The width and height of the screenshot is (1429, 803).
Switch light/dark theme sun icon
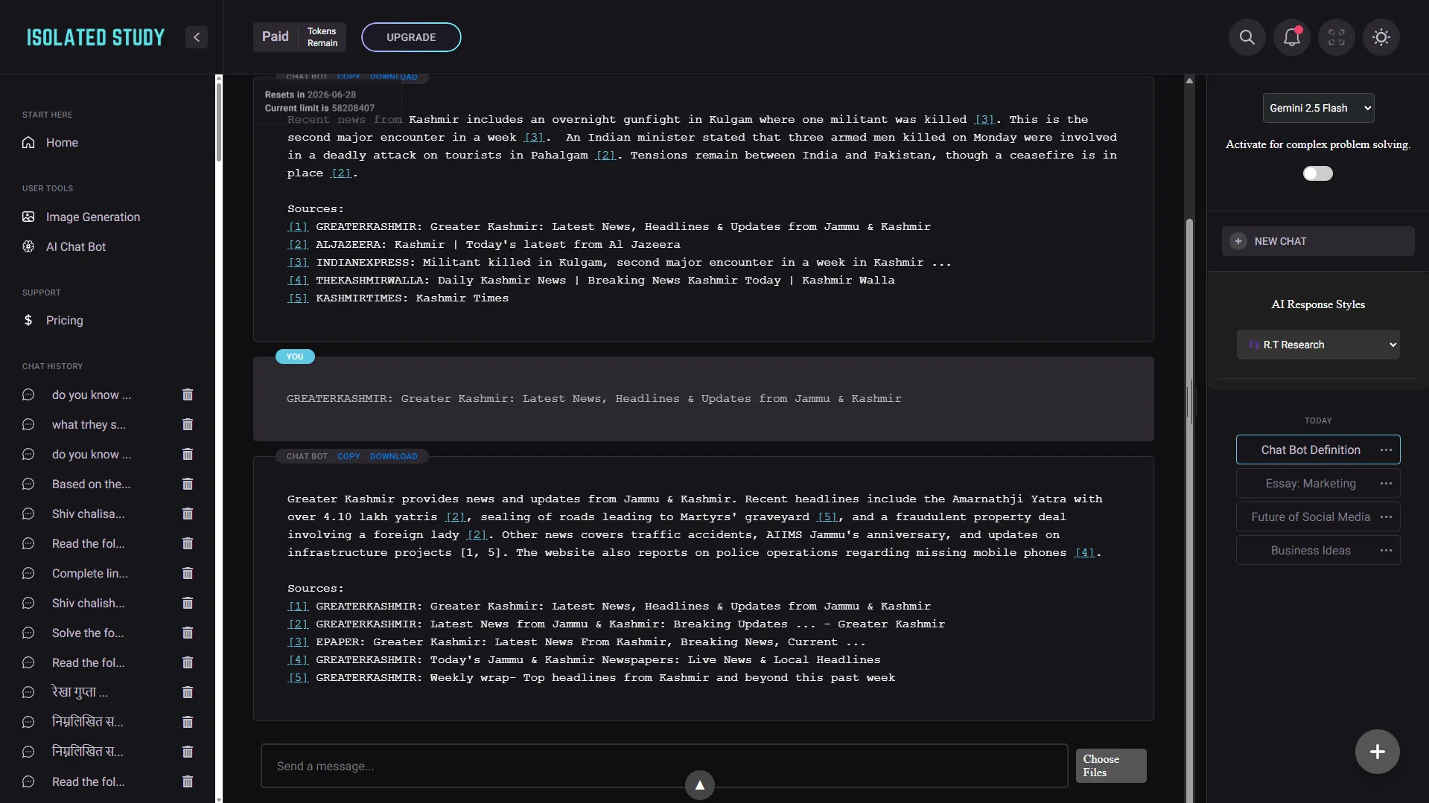[x=1381, y=37]
